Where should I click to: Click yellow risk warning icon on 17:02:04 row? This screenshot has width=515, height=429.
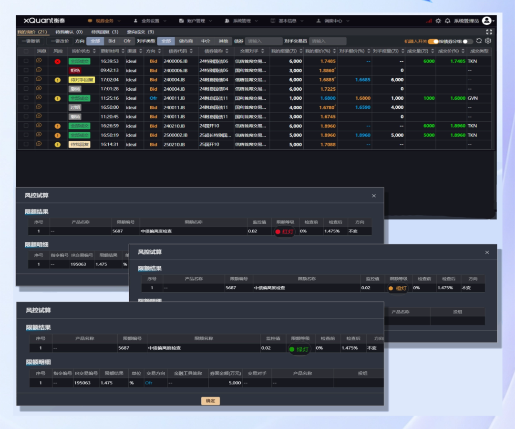click(58, 80)
